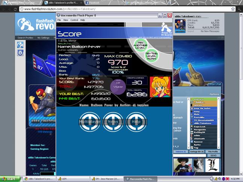Image resolution: width=243 pixels, height=182 pixels.
Task: Click the Try This Level Again circle
Action: (151, 56)
